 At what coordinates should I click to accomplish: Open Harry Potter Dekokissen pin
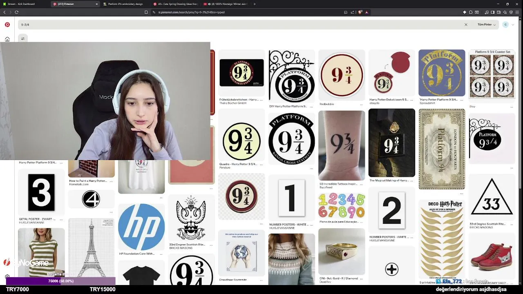[x=391, y=73]
